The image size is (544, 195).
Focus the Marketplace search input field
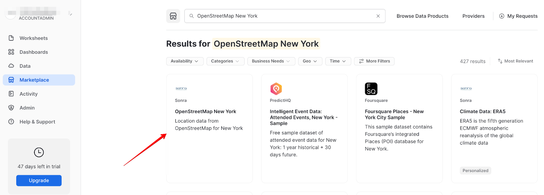pos(285,16)
